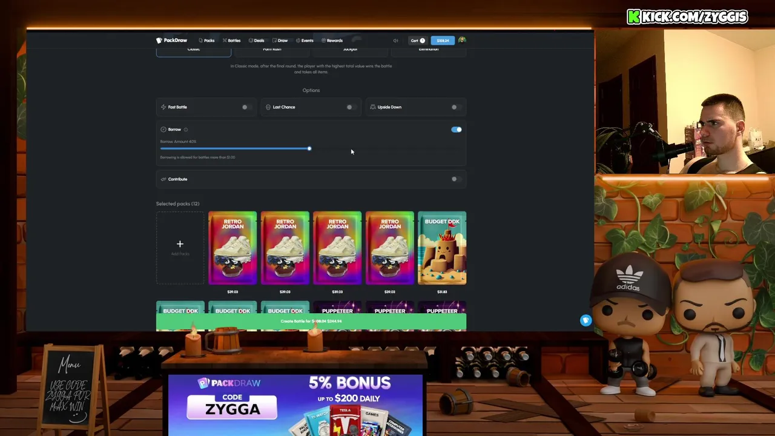Viewport: 775px width, 436px height.
Task: Click the Borrow option icon
Action: pyautogui.click(x=163, y=130)
